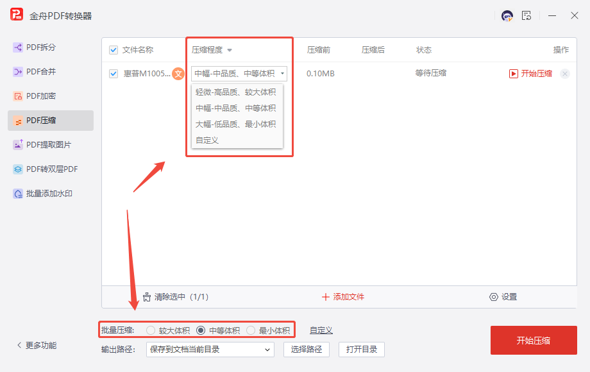Viewport: 590px width, 372px height.
Task: Click the 金舟PDF转换器 app logo icon
Action: tap(16, 15)
